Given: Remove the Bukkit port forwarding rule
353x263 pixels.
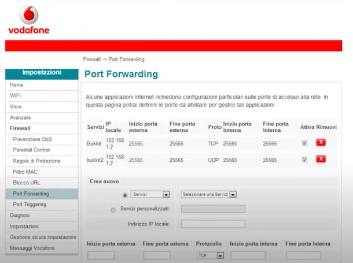Looking at the screenshot, I should 321,143.
